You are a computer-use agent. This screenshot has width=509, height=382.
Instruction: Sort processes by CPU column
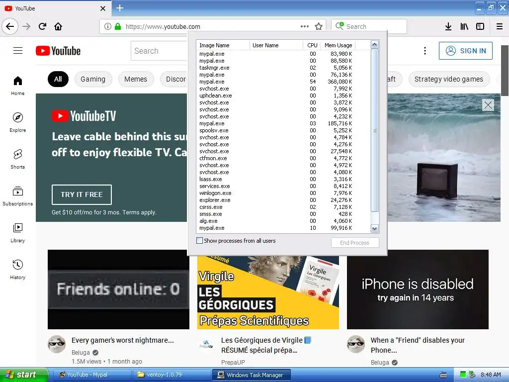coord(312,45)
